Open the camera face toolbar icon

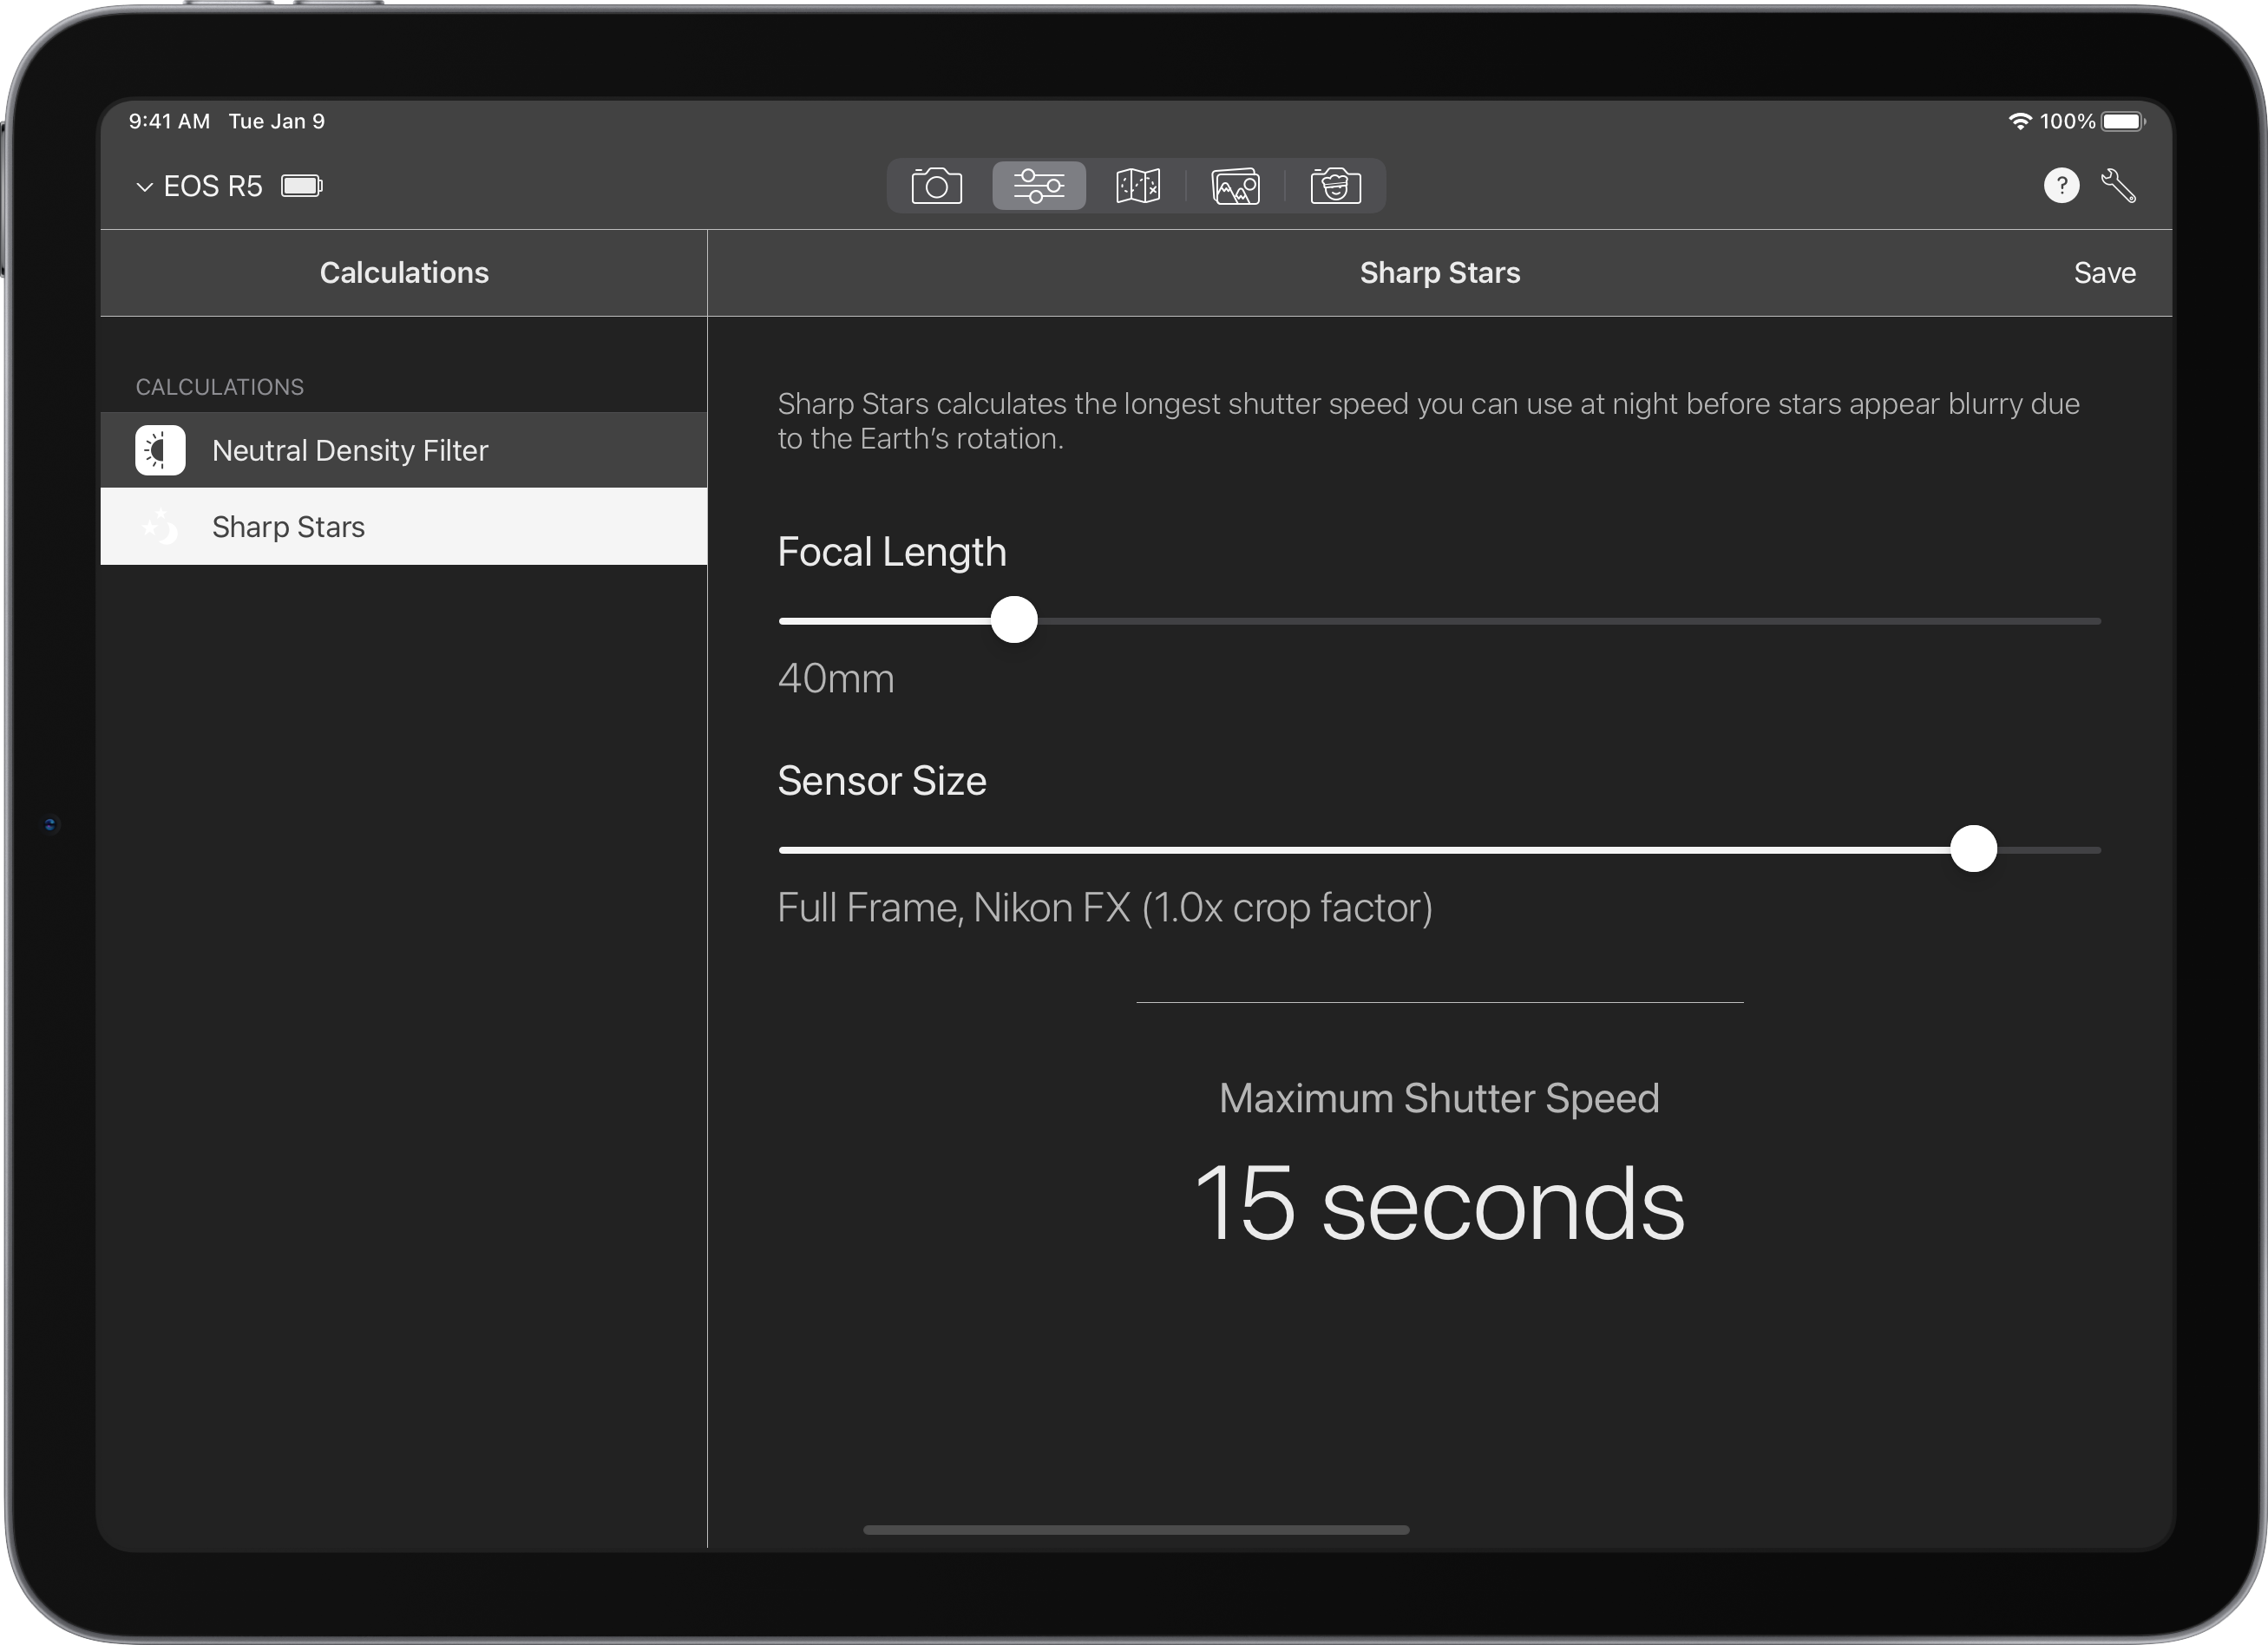[x=1335, y=186]
